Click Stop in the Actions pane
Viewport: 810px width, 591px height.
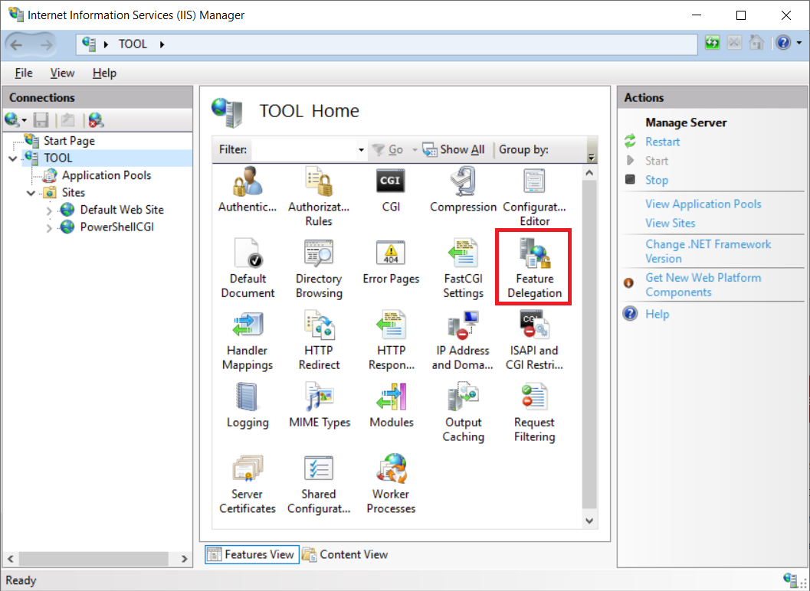tap(657, 180)
